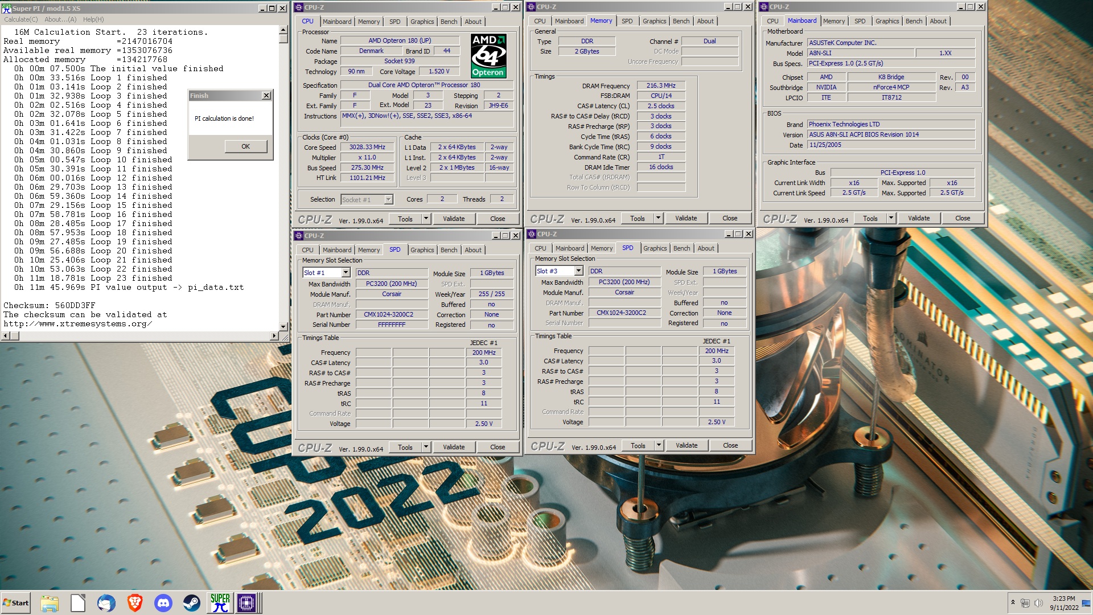Click Super PI horizontal scrollbar left arrow
This screenshot has width=1093, height=615.
point(6,336)
